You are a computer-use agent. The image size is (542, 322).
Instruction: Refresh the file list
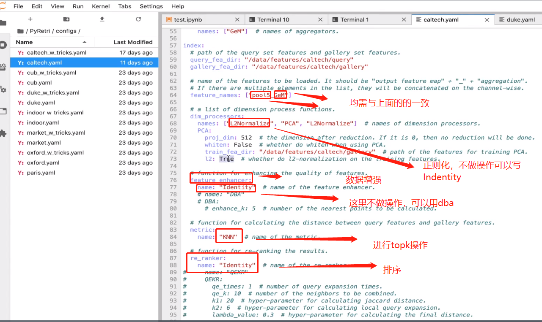click(x=138, y=19)
